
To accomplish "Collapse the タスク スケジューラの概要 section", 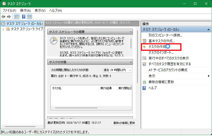I will point(131,32).
